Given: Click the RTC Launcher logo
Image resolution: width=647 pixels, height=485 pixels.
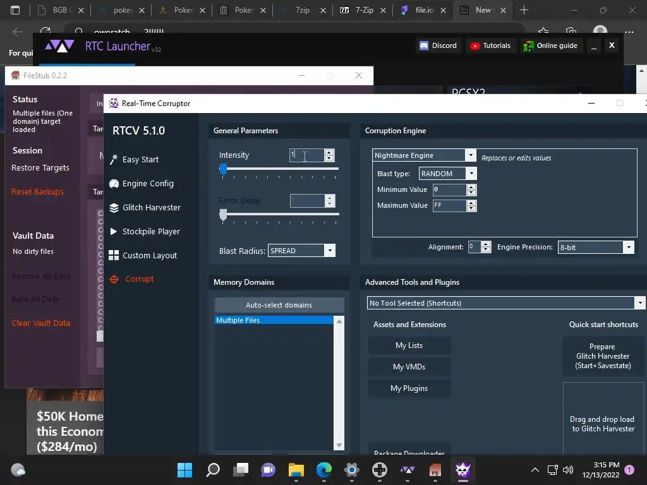Looking at the screenshot, I should (60, 45).
